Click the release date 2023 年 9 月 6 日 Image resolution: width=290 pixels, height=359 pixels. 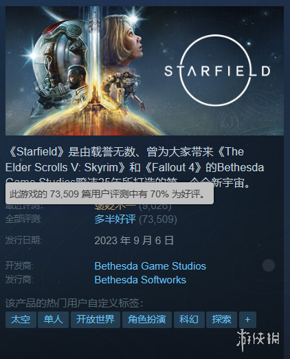pos(134,241)
